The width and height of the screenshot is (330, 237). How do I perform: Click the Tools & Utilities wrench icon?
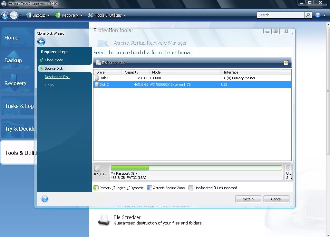point(91,15)
